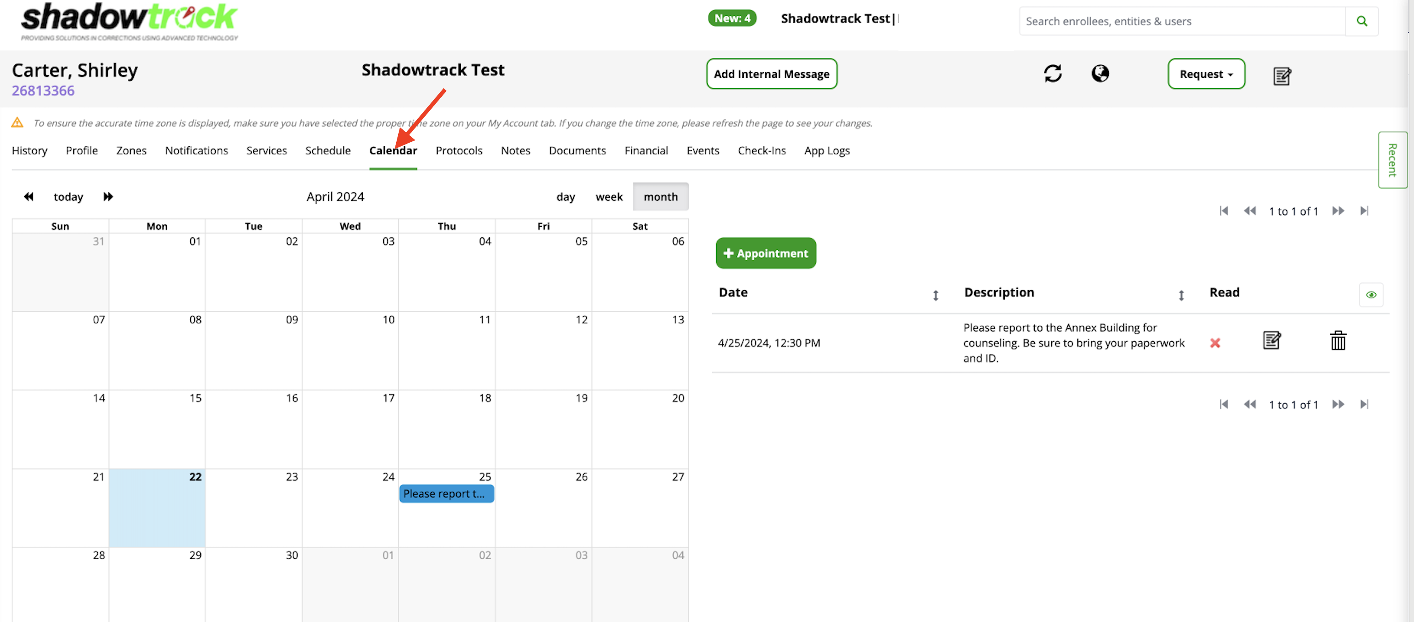Sort by Description column arrows
Screen dimensions: 1414x622
(x=1181, y=296)
